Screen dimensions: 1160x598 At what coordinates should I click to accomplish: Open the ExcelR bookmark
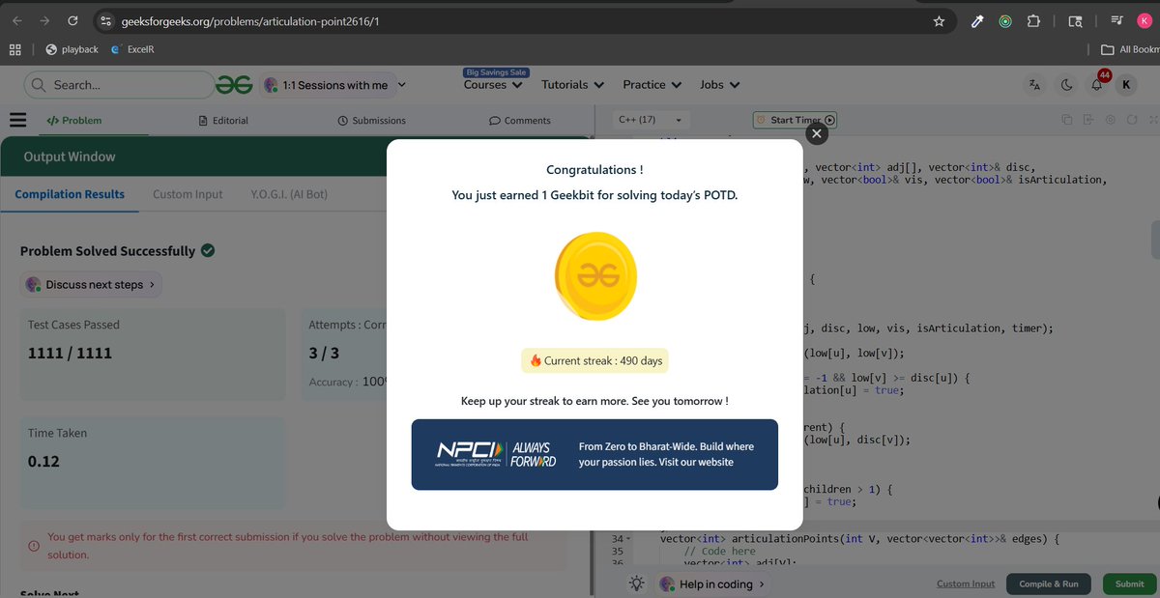[133, 49]
